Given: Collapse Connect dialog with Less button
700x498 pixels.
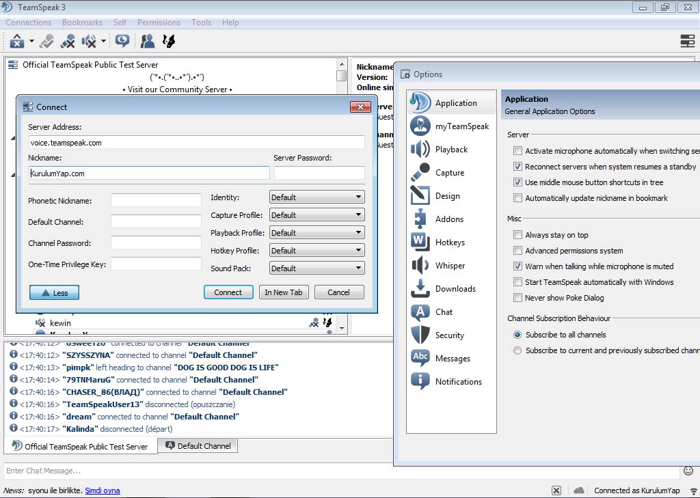Looking at the screenshot, I should [x=55, y=293].
